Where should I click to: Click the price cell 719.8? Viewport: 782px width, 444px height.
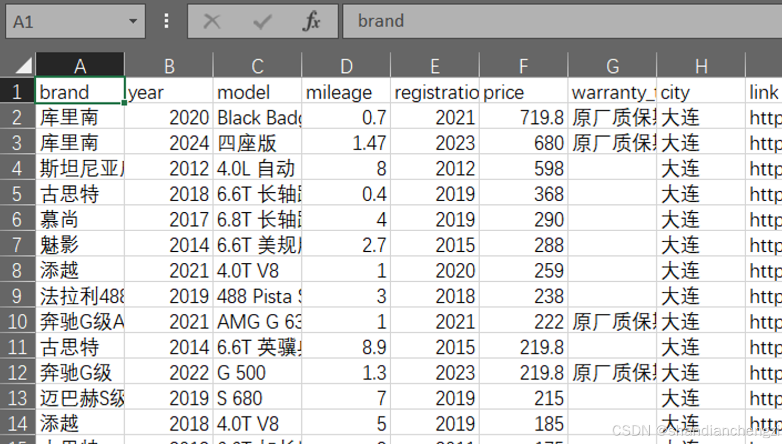[523, 117]
